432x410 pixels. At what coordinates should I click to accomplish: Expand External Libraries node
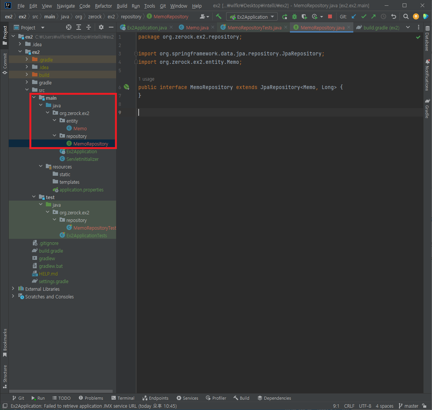(13, 288)
